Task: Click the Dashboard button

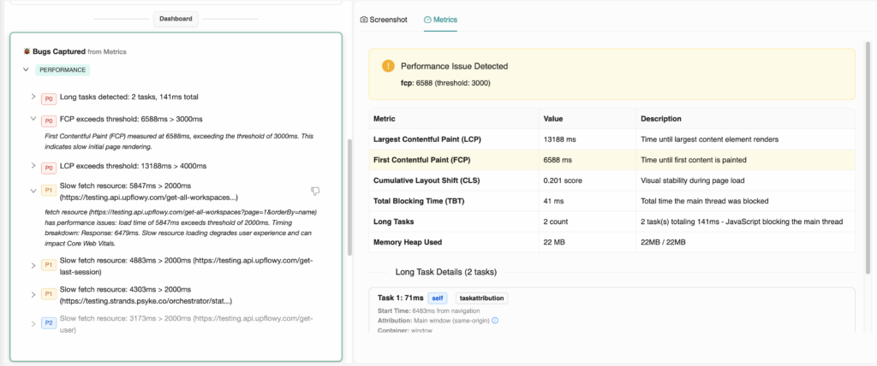Action: point(176,18)
